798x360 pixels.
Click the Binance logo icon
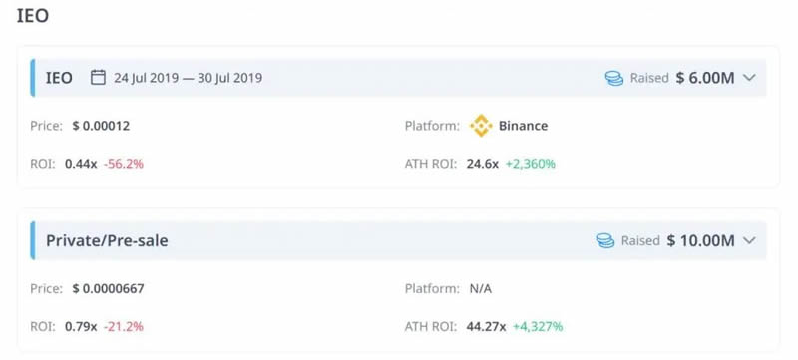[481, 126]
